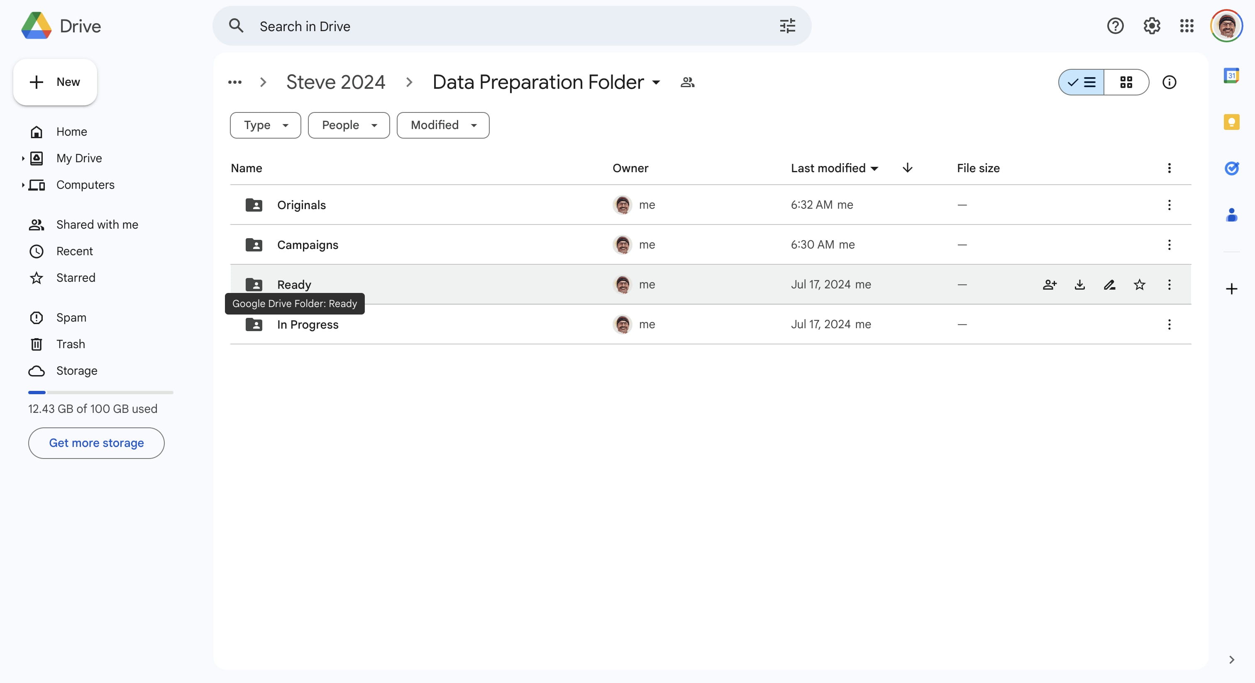Open the Data Preparation Folder dropdown menu

tap(655, 82)
